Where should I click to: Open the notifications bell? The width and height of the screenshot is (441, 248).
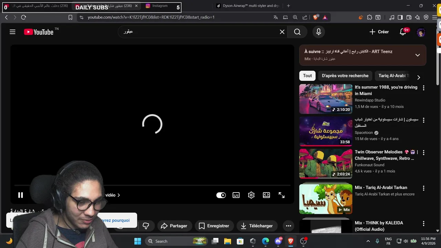tap(403, 32)
